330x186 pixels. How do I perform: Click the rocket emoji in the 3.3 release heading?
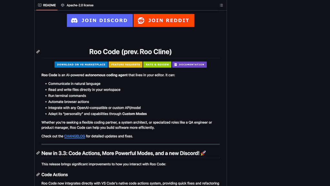click(x=204, y=153)
